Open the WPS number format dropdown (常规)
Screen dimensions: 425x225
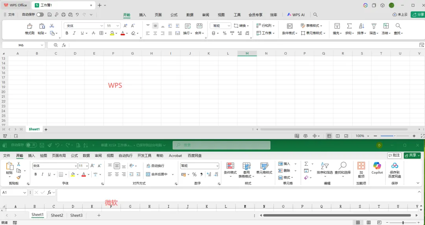pyautogui.click(x=229, y=26)
